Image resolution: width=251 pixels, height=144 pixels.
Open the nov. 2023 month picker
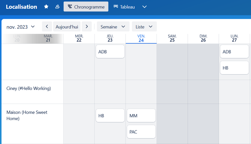[21, 27]
